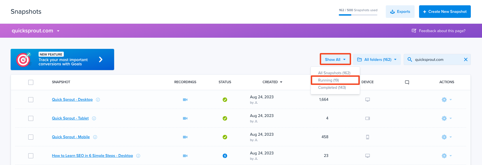
Task: Click the snapshots usage progress bar
Action: coord(358,15)
